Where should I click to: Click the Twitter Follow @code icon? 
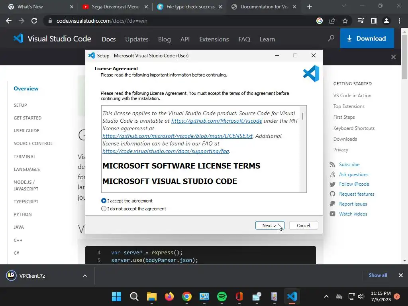pos(332,184)
